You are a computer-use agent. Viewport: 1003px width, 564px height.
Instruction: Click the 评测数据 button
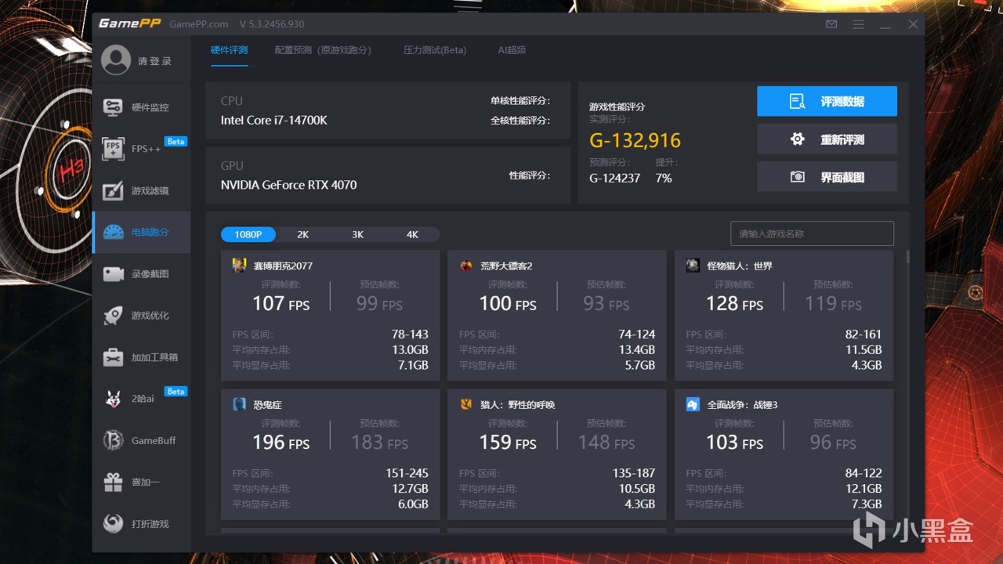click(827, 101)
